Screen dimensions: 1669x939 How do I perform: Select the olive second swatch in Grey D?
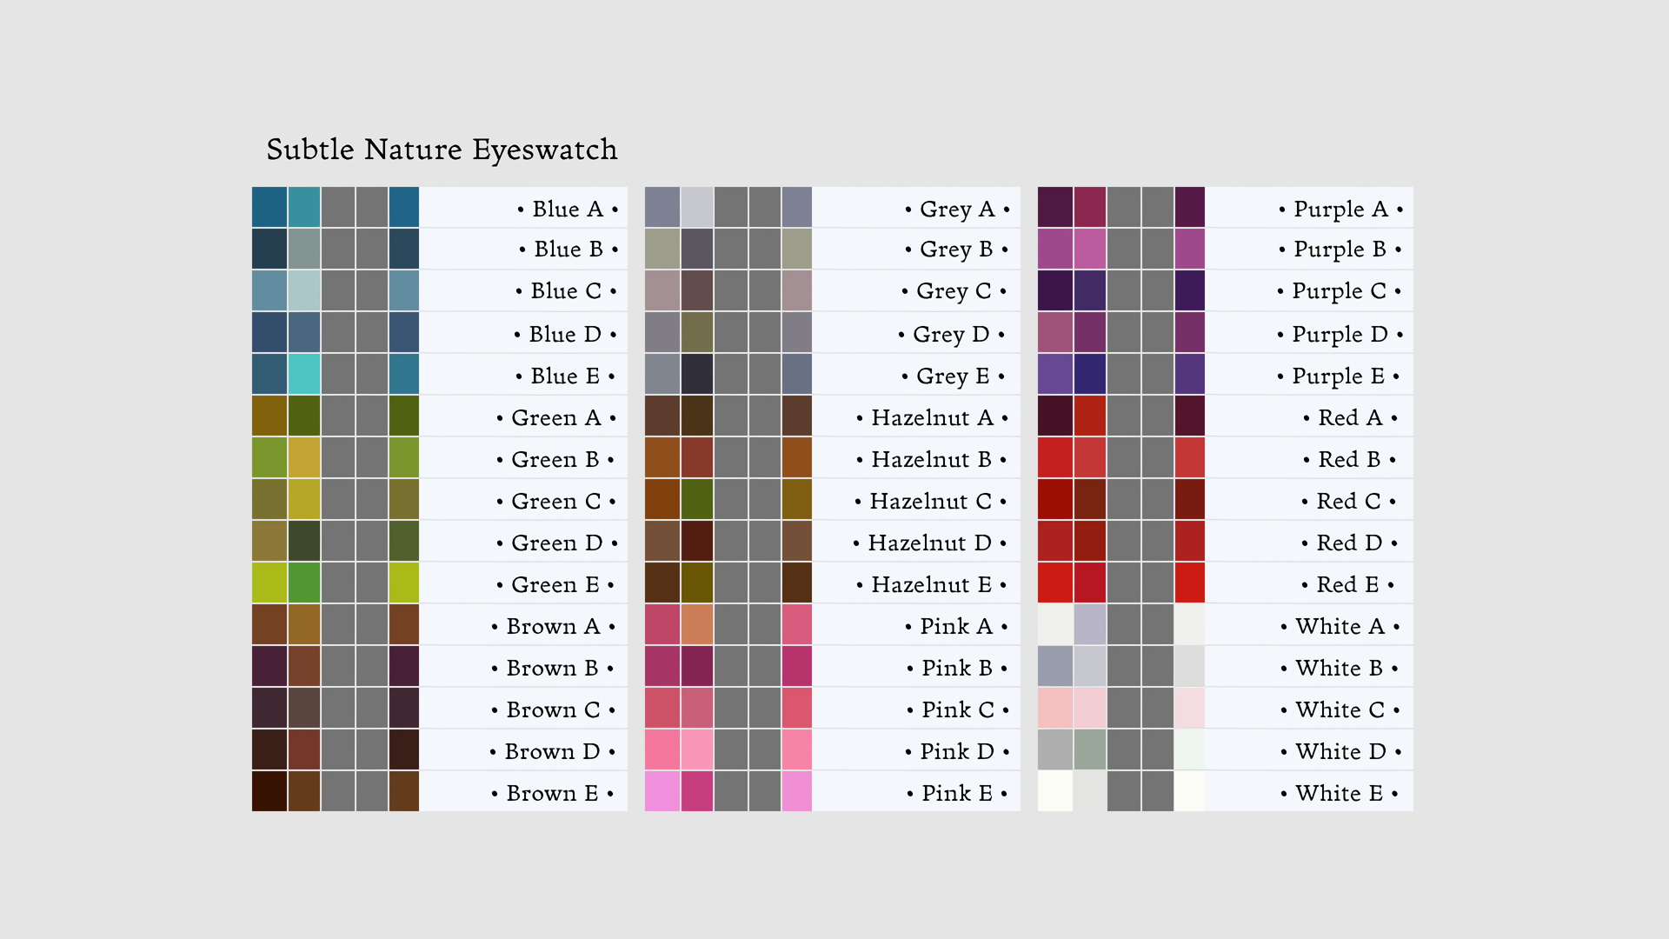click(696, 332)
